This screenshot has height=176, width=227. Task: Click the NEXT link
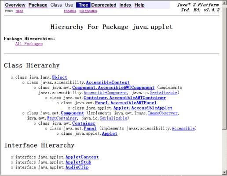[x=19, y=11]
